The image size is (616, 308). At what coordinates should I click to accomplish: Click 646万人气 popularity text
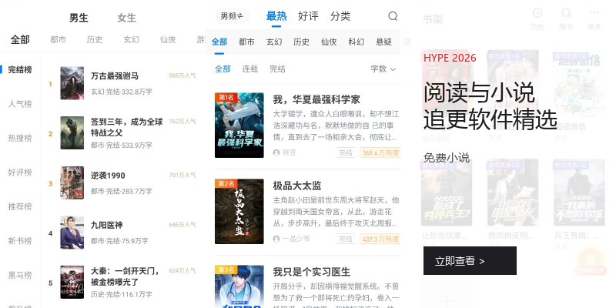pos(182,225)
